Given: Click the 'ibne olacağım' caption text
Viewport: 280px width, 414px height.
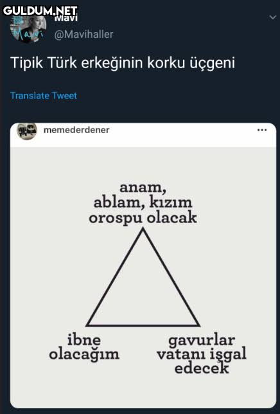Looking at the screenshot, I should pos(84,347).
